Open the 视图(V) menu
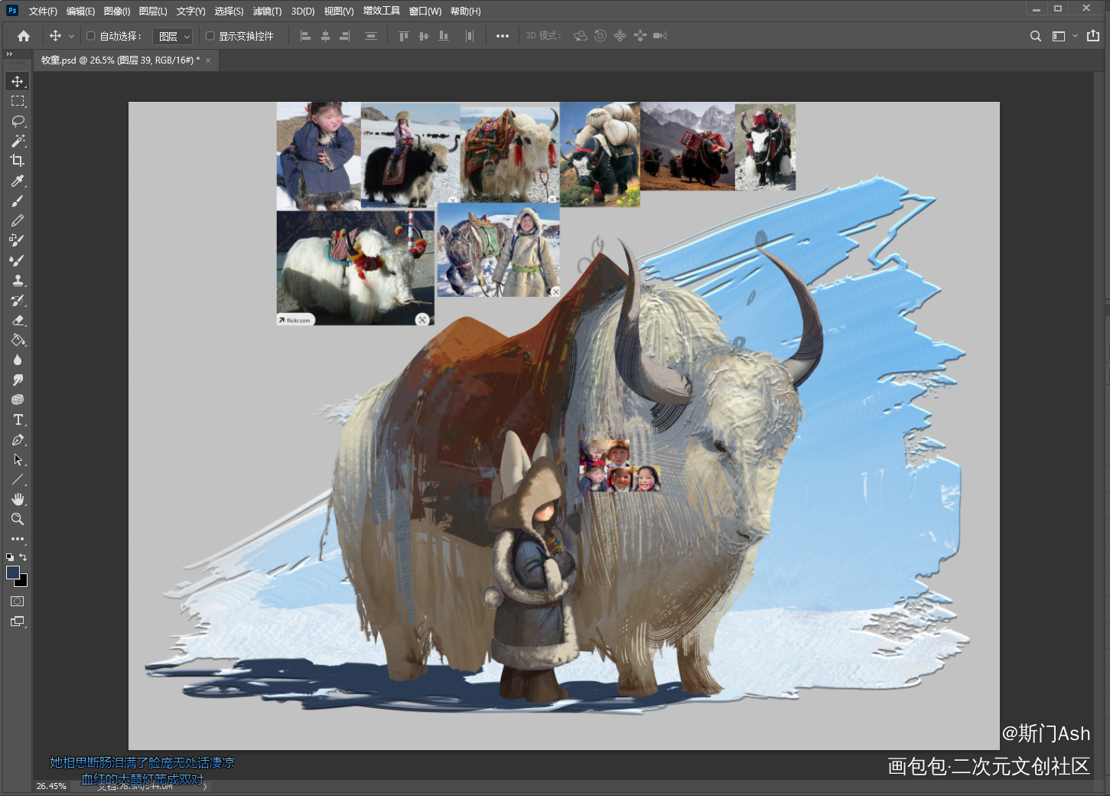 click(x=339, y=11)
